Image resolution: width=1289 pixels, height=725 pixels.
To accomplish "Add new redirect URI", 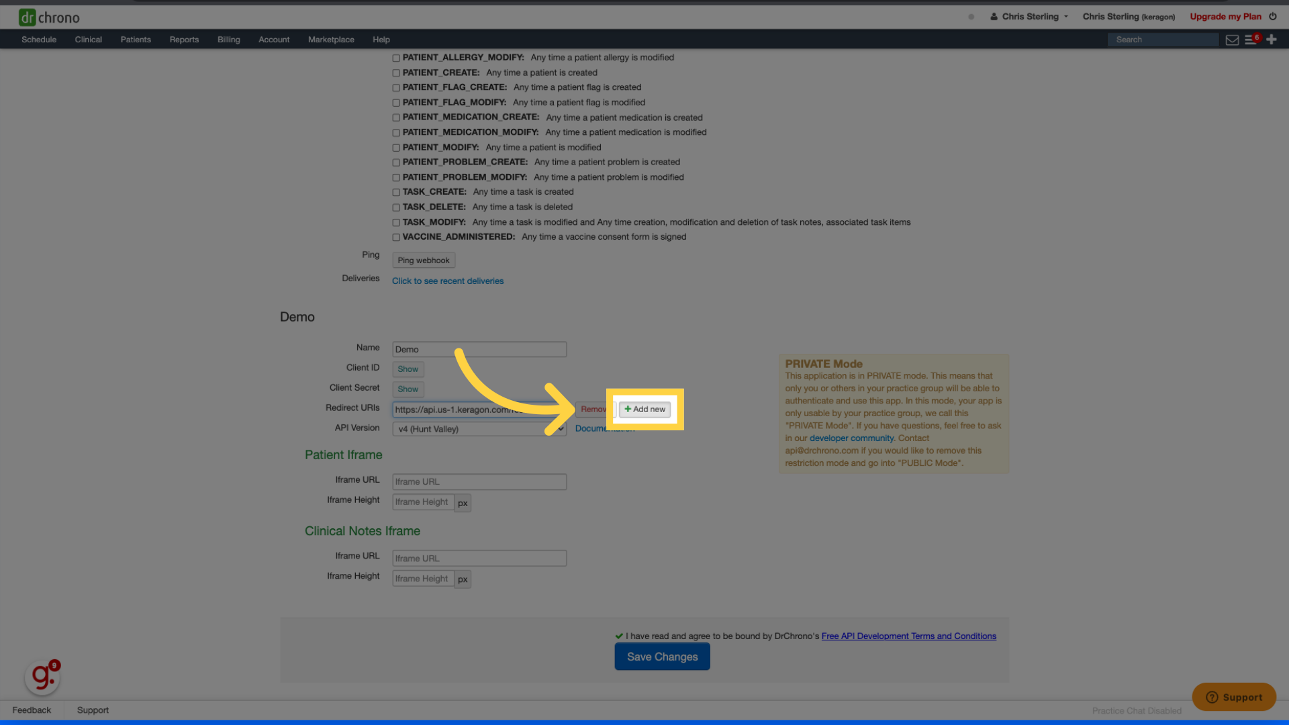I will pos(644,409).
